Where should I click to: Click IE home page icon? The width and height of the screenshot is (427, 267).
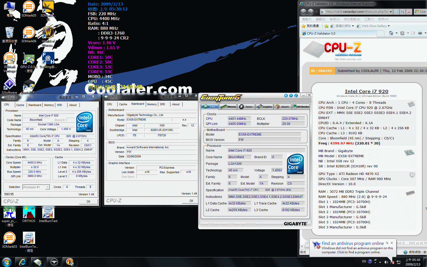pos(391,33)
